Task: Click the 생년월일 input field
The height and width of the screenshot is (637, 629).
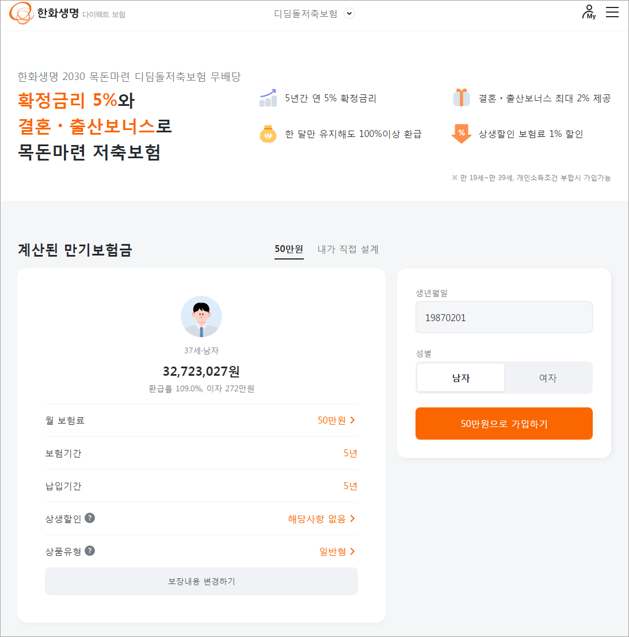Action: (504, 317)
